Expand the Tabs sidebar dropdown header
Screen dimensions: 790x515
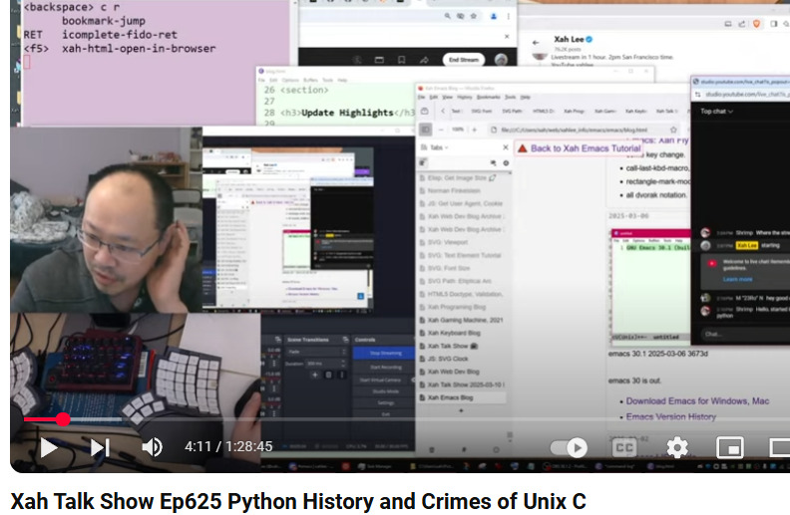tap(435, 147)
